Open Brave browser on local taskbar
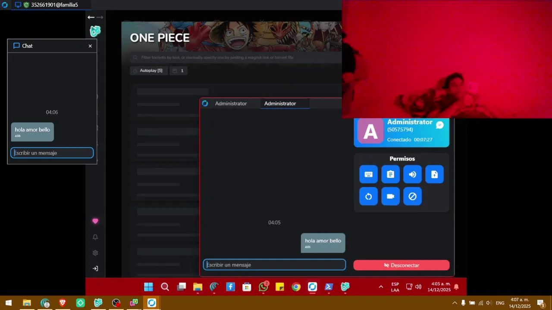Viewport: 552px width, 310px height. click(x=63, y=303)
